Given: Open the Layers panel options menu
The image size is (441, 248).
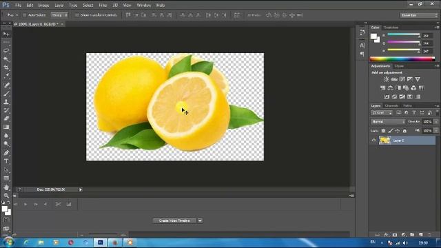Looking at the screenshot, I should [437, 105].
